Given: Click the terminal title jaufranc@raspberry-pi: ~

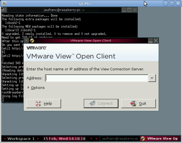Looking at the screenshot, I should point(64,10).
